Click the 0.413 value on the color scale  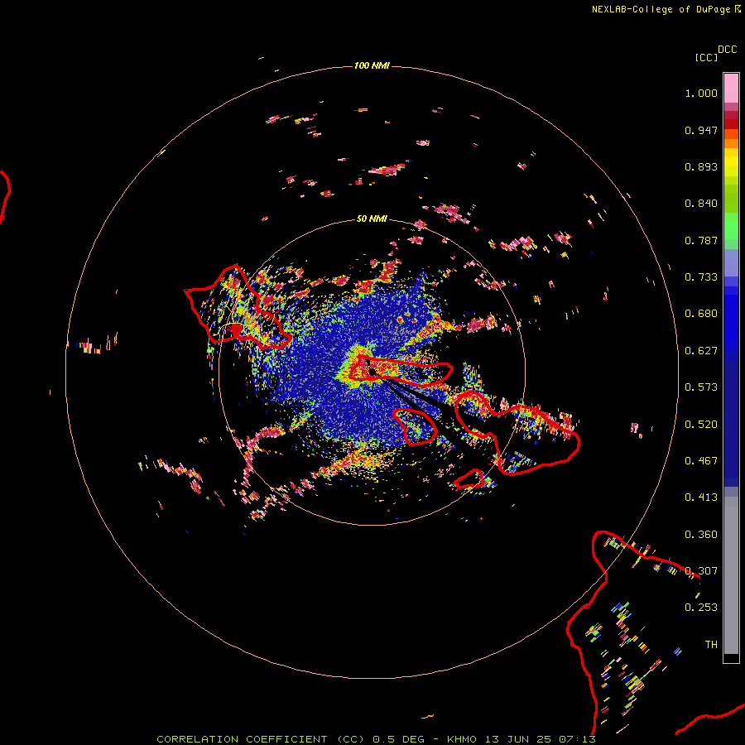click(x=701, y=497)
